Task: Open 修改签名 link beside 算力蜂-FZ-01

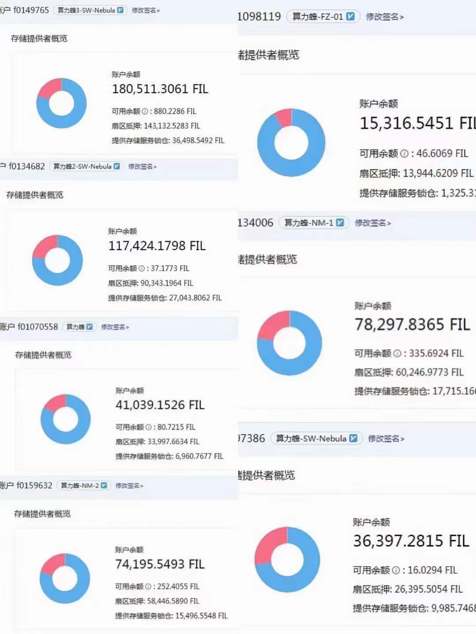Action: click(385, 16)
